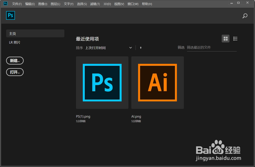Open the 选择(S) menu
This screenshot has width=255, height=167.
point(82,4)
